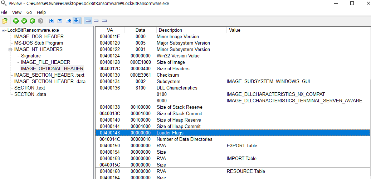371x179 pixels.
Task: Open the View menu
Action: (17, 12)
